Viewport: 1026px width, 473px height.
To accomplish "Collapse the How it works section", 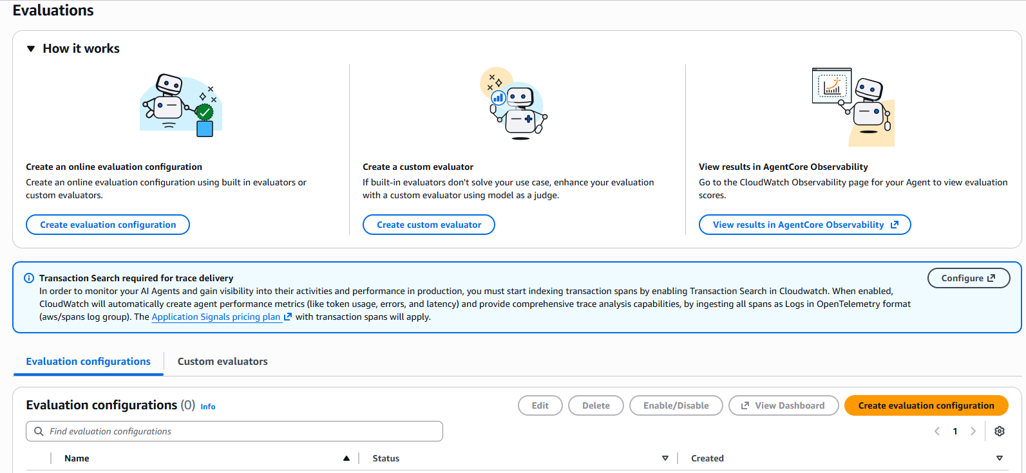I will tap(31, 49).
